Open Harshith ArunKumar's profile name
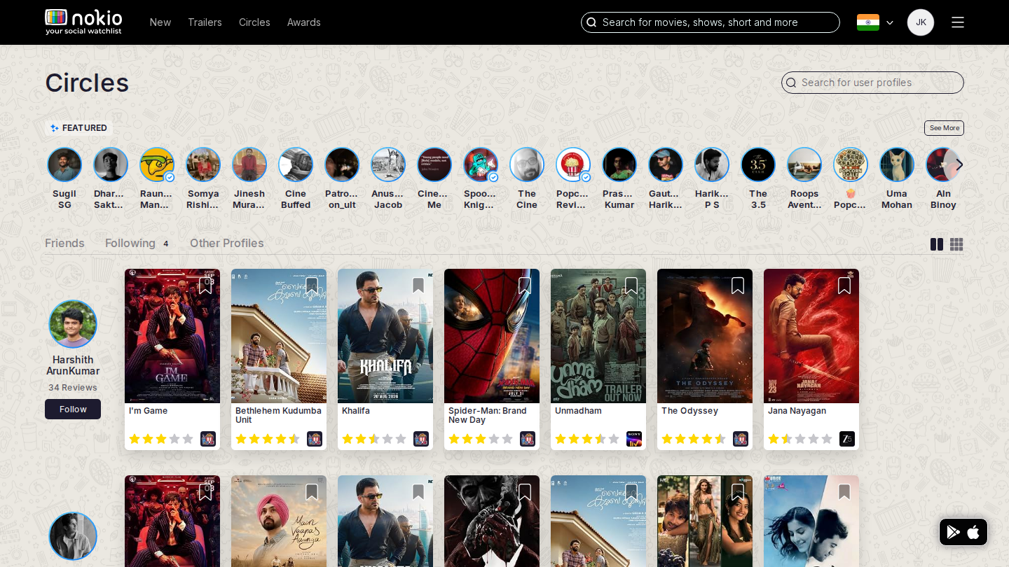Image resolution: width=1009 pixels, height=567 pixels. tap(73, 365)
